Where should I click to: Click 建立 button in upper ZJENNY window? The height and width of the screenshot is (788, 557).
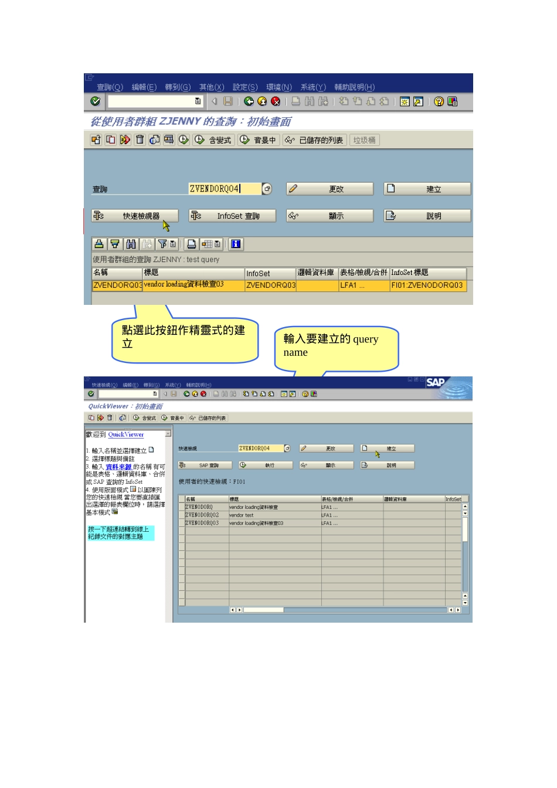click(427, 189)
